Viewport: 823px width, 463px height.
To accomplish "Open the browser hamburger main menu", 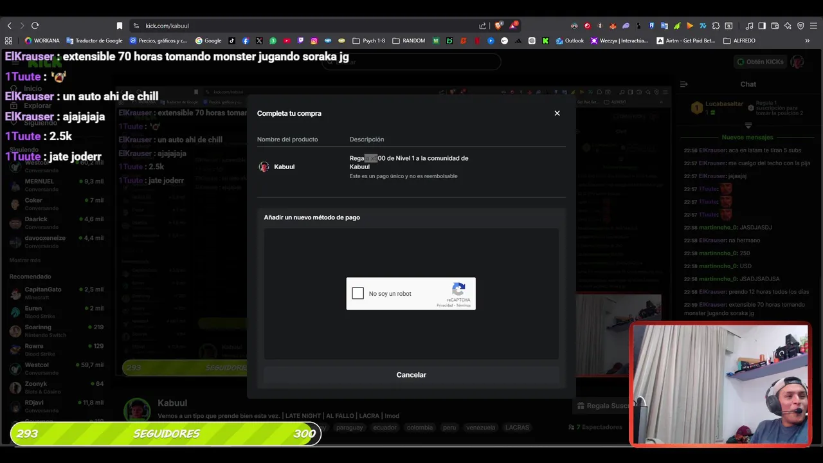I will [813, 26].
